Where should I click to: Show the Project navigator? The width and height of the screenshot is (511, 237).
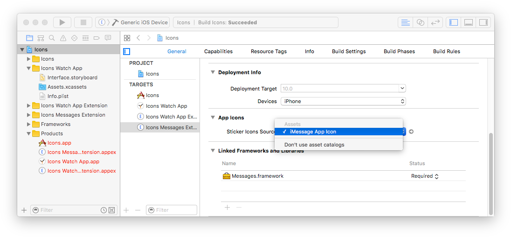coord(30,38)
